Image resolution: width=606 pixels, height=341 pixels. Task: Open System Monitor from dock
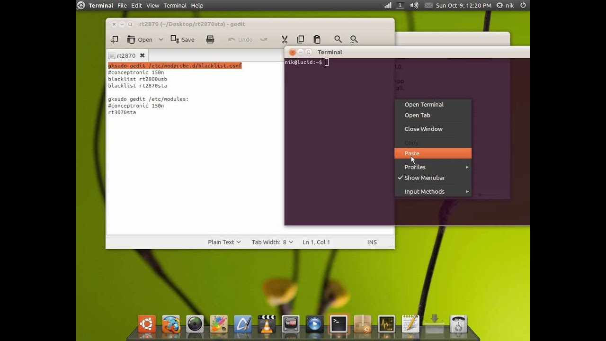coord(386,324)
